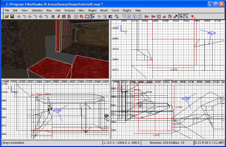Open the Selection menu
226x147 pixels.
pos(37,11)
